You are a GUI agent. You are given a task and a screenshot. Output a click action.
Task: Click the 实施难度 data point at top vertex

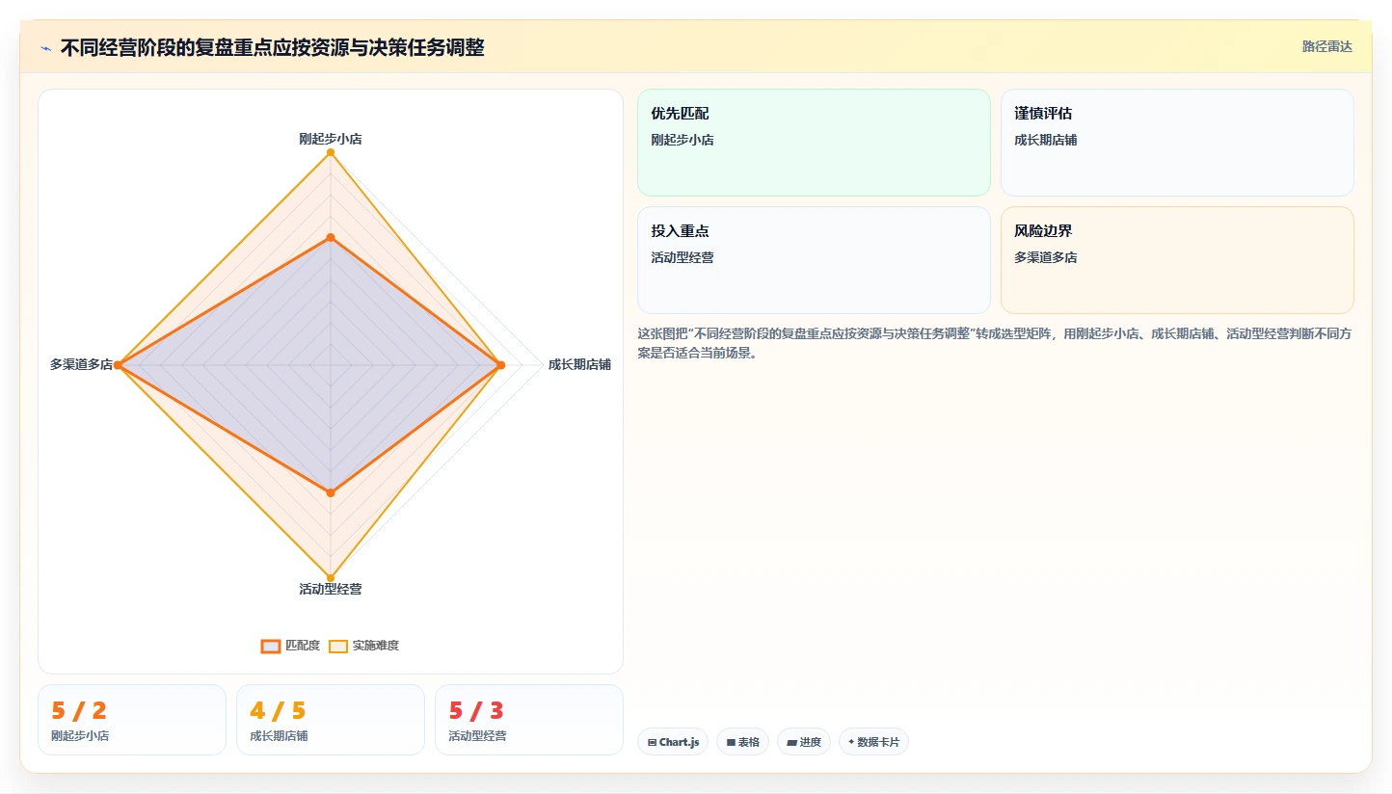point(331,152)
